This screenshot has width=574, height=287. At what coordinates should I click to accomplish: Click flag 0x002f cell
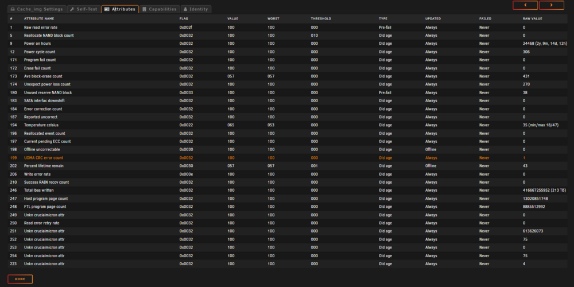185,28
